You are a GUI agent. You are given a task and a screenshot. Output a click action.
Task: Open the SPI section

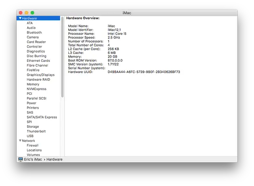click(29, 122)
